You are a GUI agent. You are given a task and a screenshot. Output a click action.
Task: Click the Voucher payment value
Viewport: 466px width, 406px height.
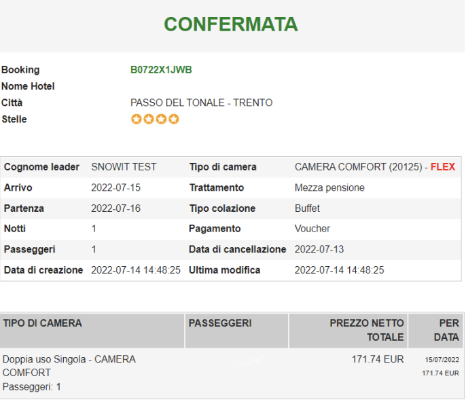312,229
